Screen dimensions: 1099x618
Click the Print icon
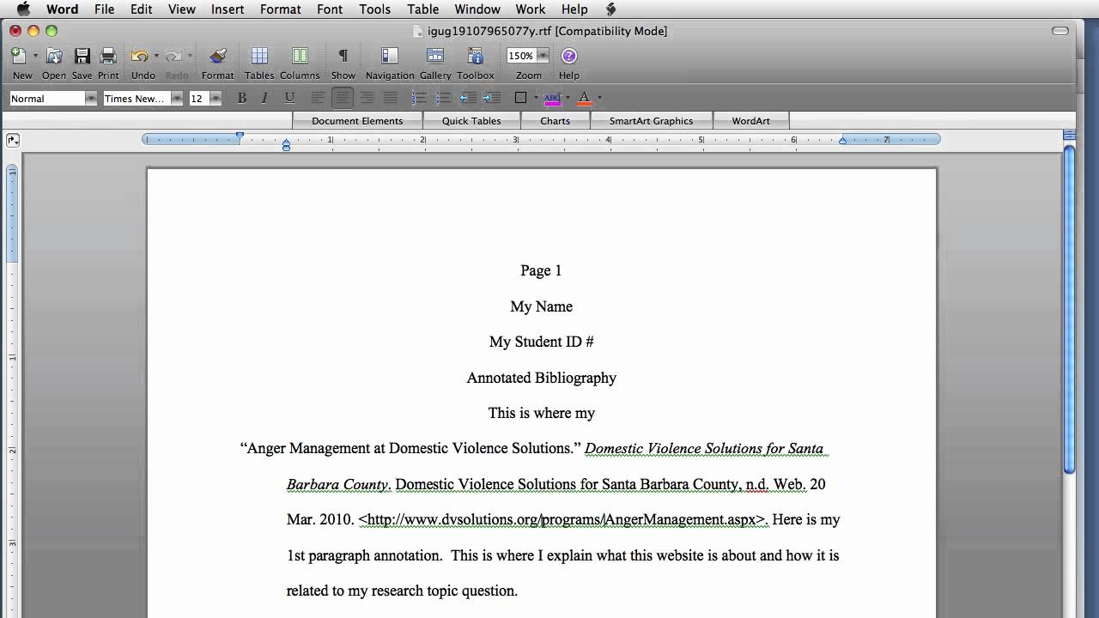click(x=108, y=57)
